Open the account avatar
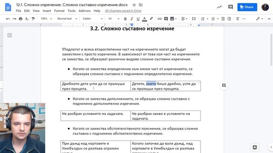273x153 pixels. (265, 7)
